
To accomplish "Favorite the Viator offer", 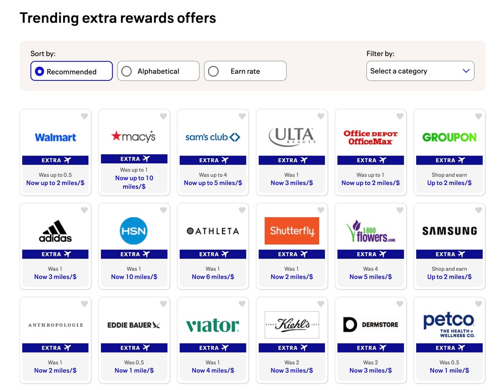I will point(242,304).
